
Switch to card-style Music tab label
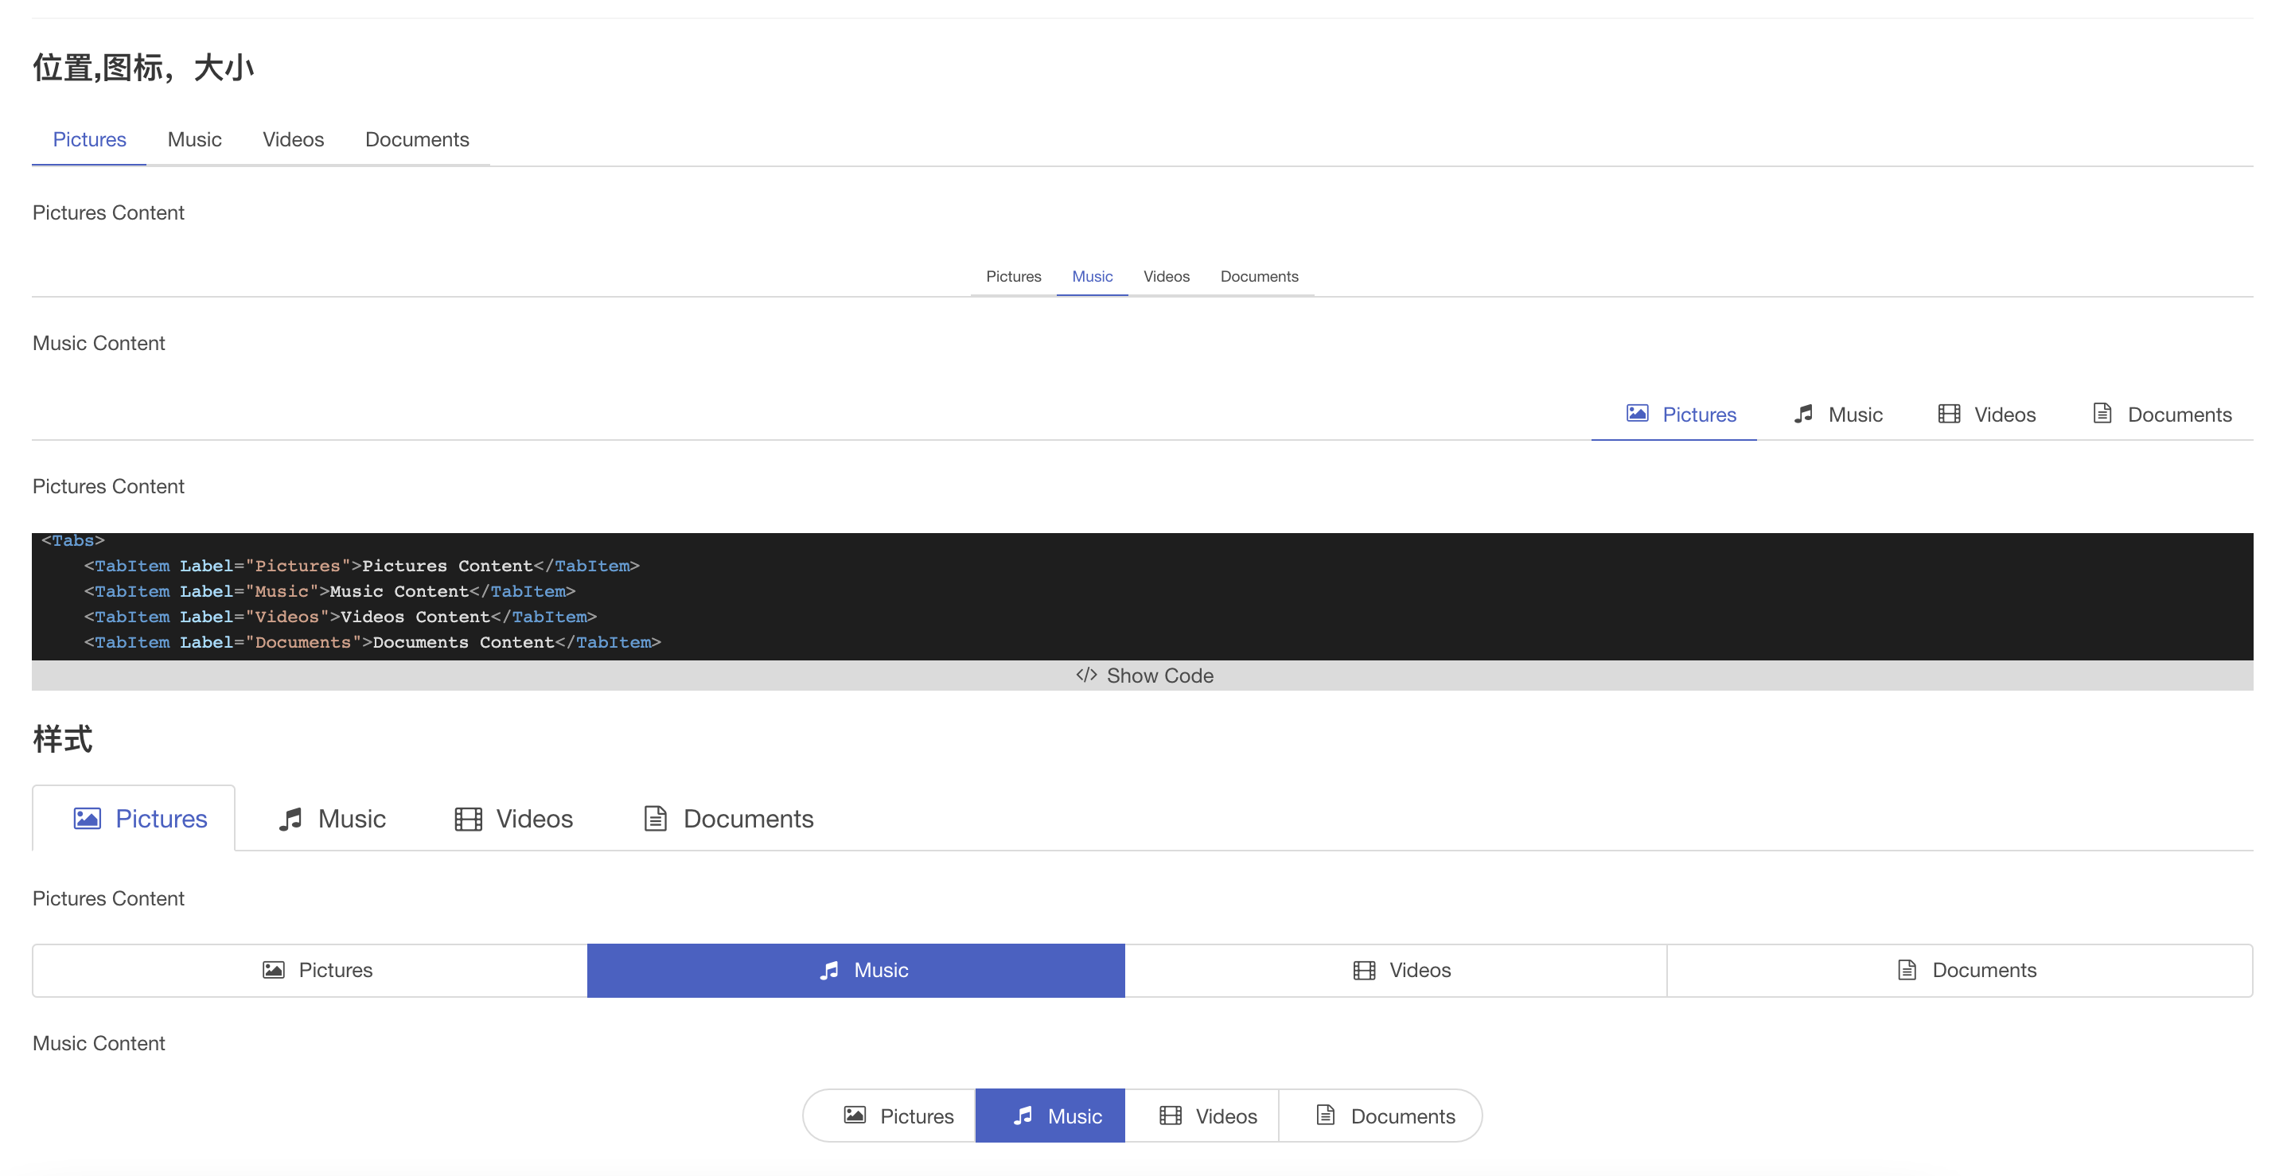tap(352, 819)
